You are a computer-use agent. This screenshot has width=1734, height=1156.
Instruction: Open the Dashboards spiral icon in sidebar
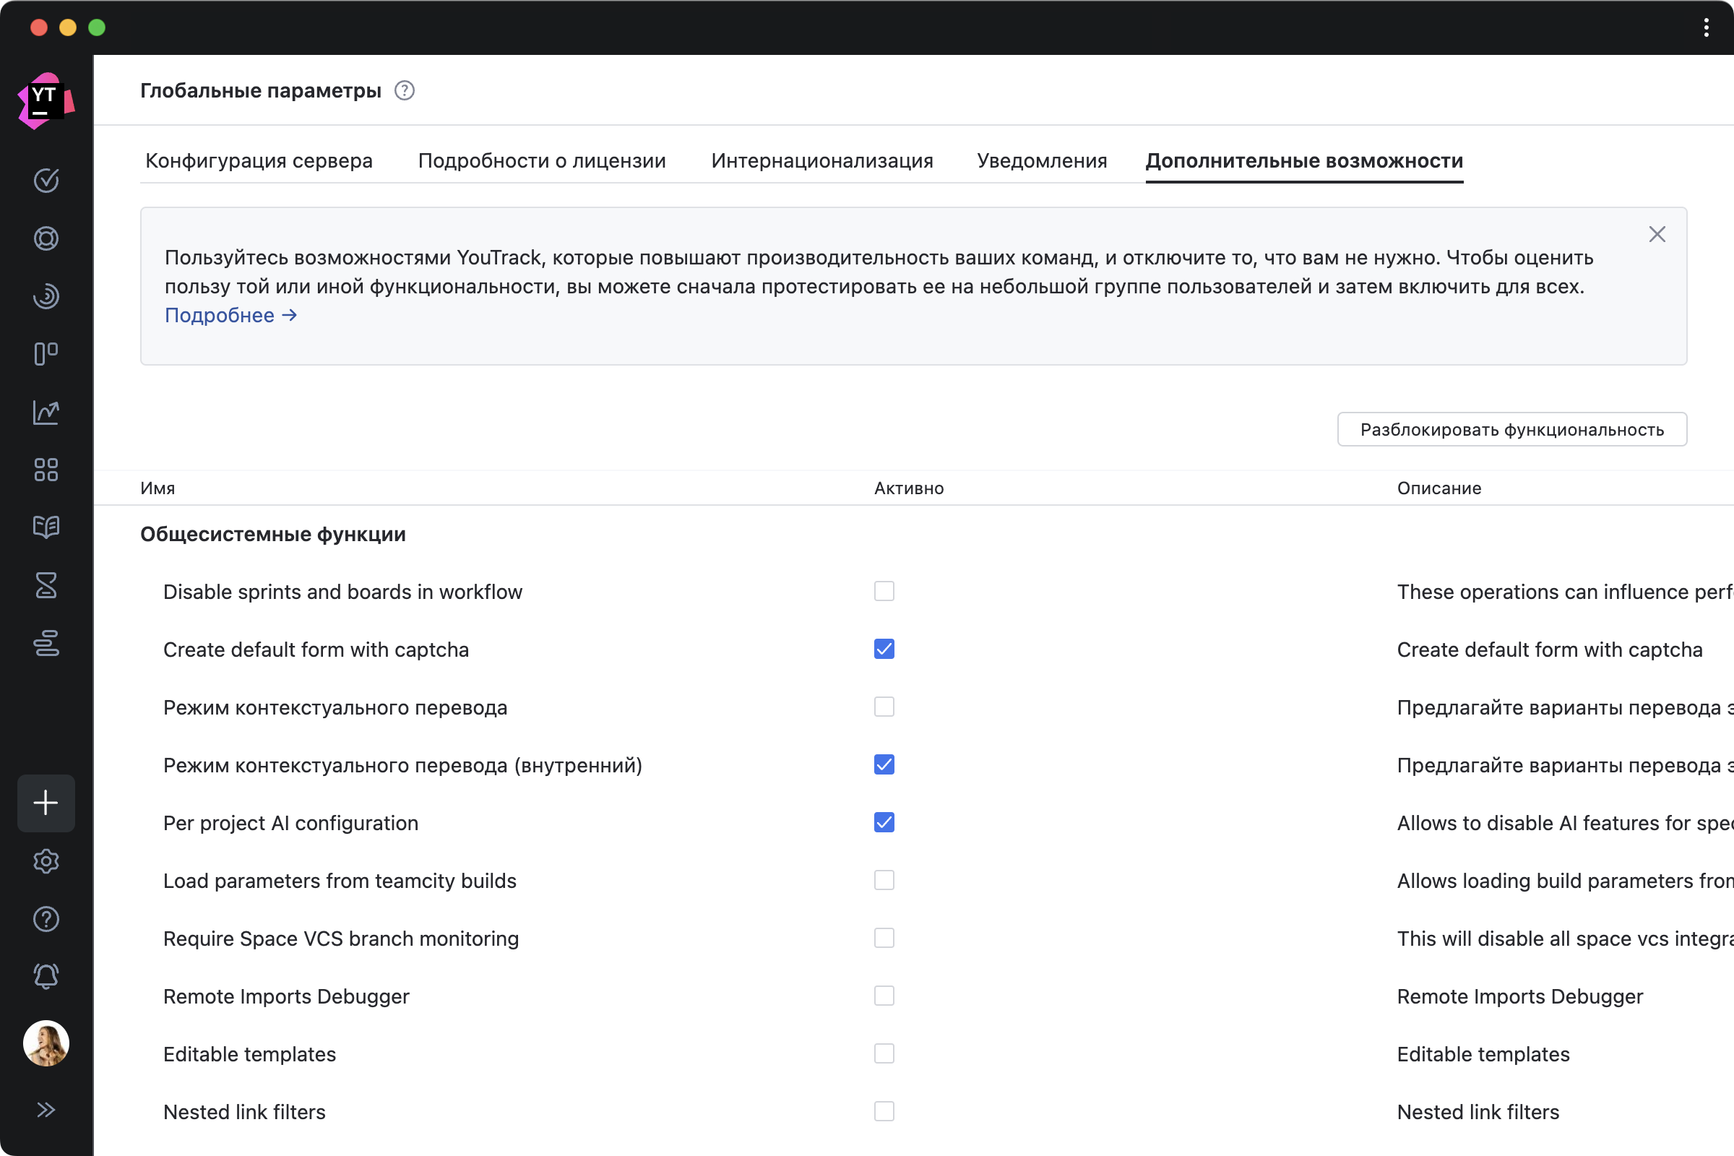[46, 296]
